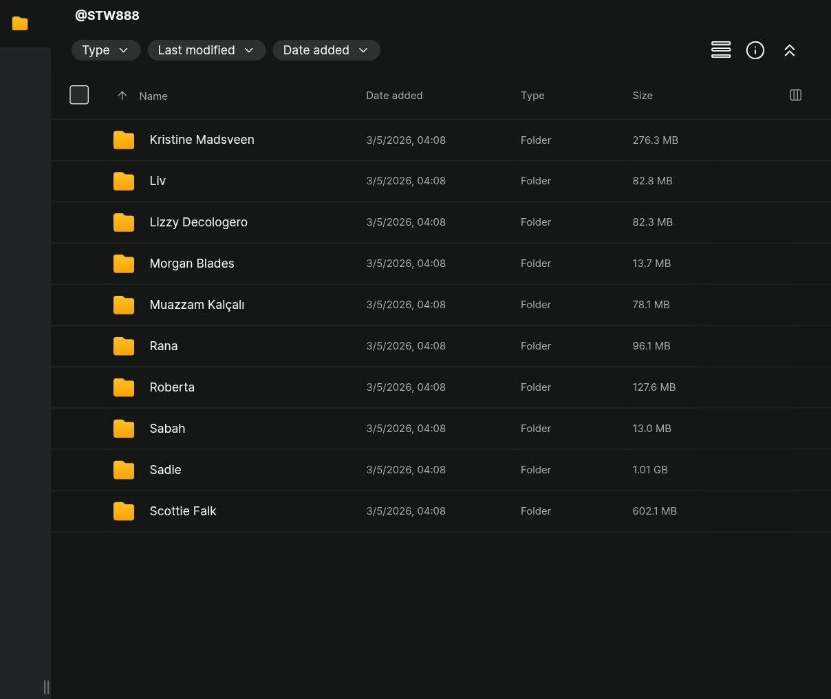Screen dimensions: 831x699
Task: Click the double chevron collapse icon
Action: [789, 50]
